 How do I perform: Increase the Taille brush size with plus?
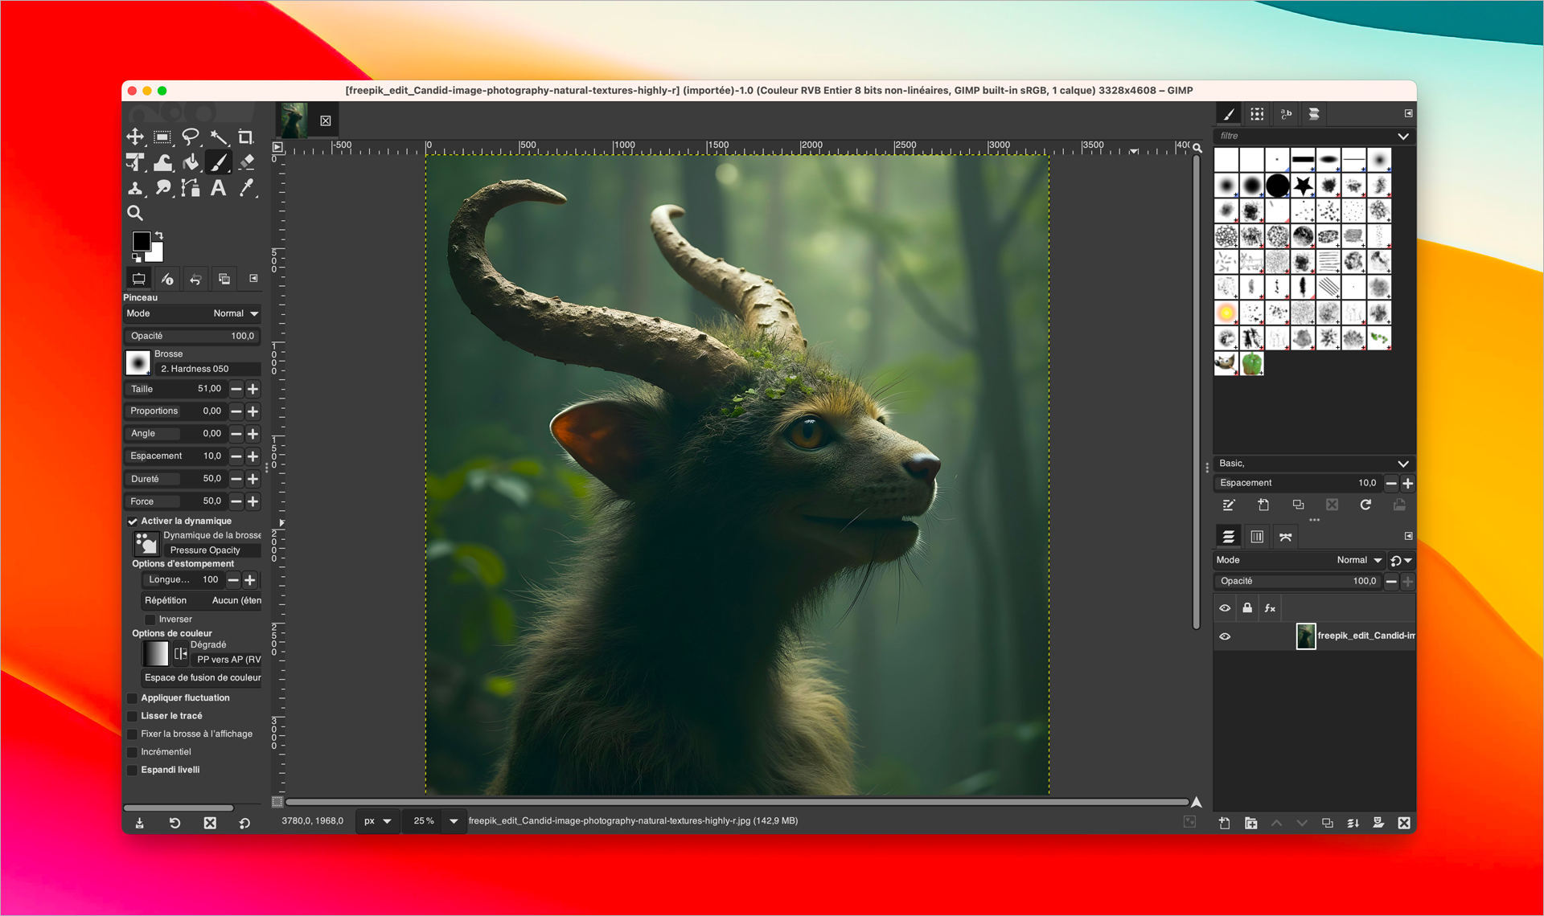[253, 389]
